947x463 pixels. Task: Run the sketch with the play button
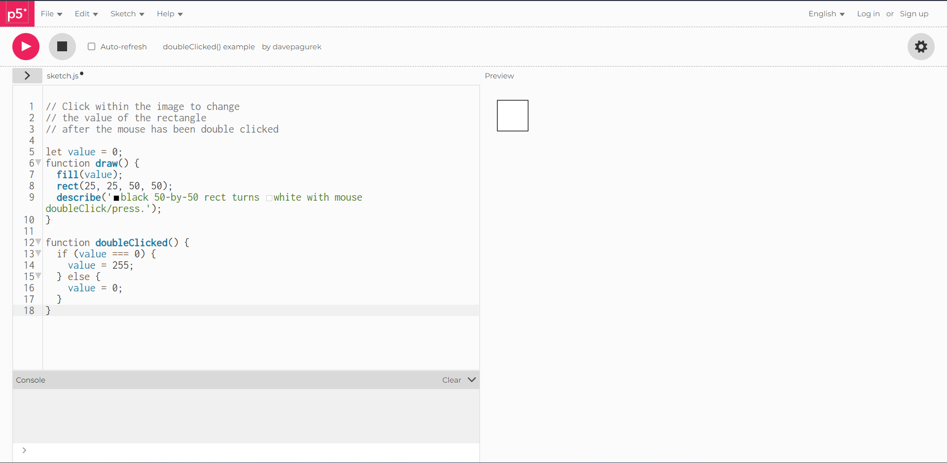click(x=25, y=46)
